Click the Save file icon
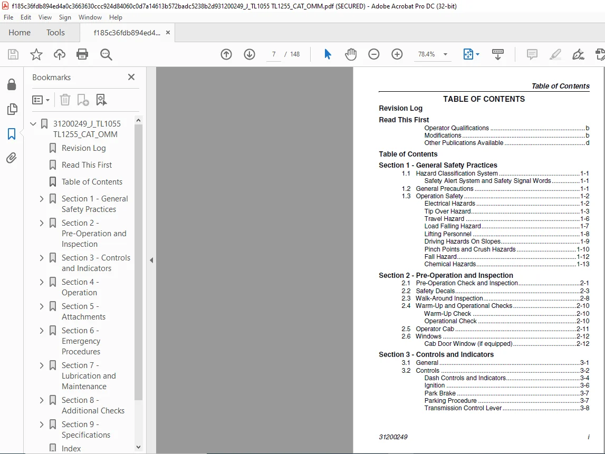This screenshot has width=605, height=454. 13,54
